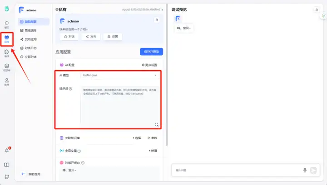This screenshot has width=327, height=185.
Task: Click the config panel vertical scrollbar
Action: coord(167,75)
